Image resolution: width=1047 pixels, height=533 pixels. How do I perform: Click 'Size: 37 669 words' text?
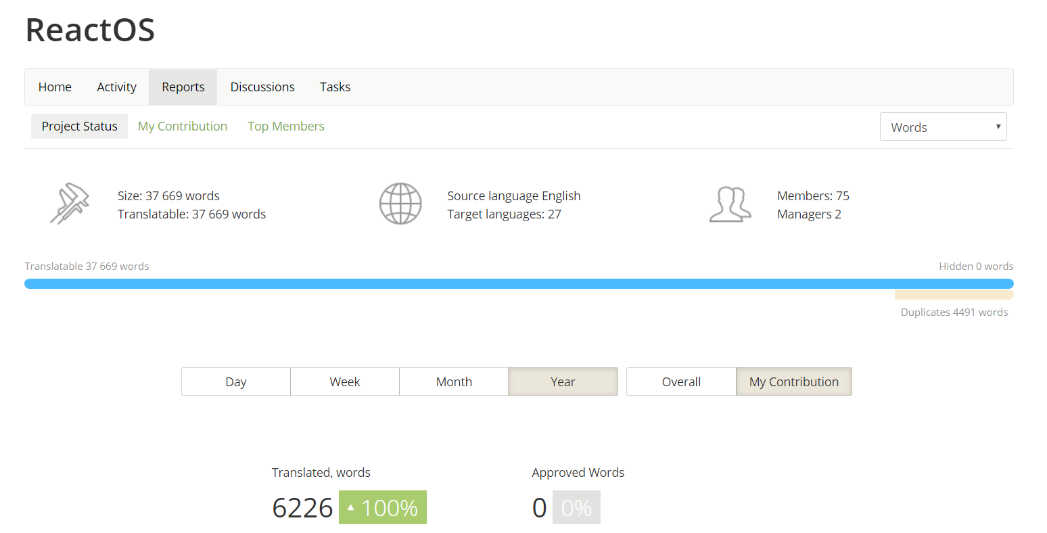(168, 195)
